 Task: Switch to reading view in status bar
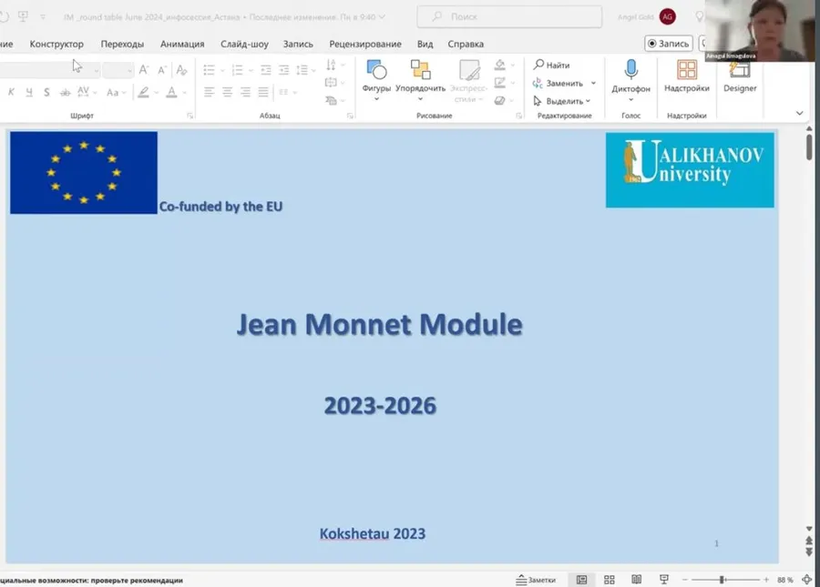tap(637, 580)
